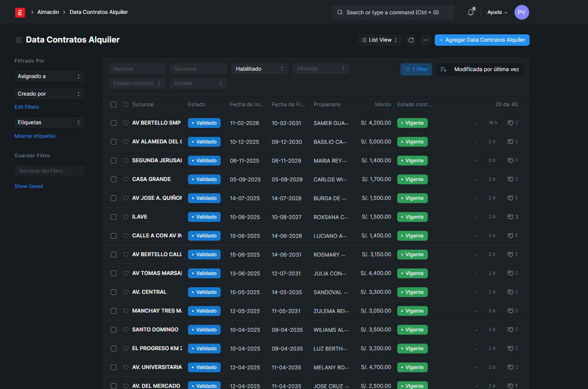Open the notifications bell
The width and height of the screenshot is (588, 389).
471,12
